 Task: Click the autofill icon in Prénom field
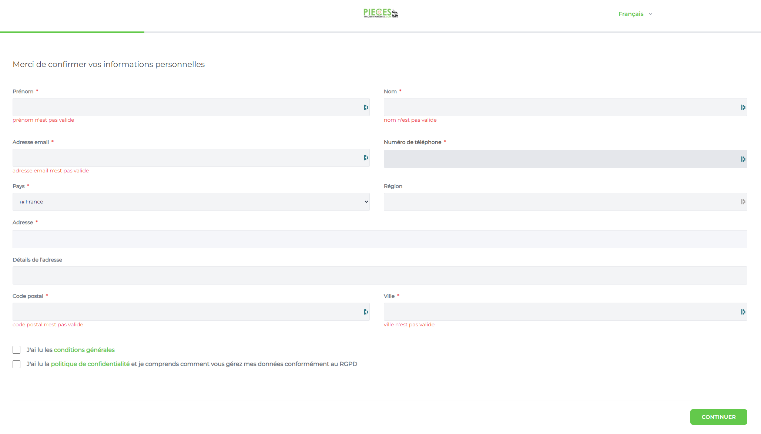coord(366,107)
